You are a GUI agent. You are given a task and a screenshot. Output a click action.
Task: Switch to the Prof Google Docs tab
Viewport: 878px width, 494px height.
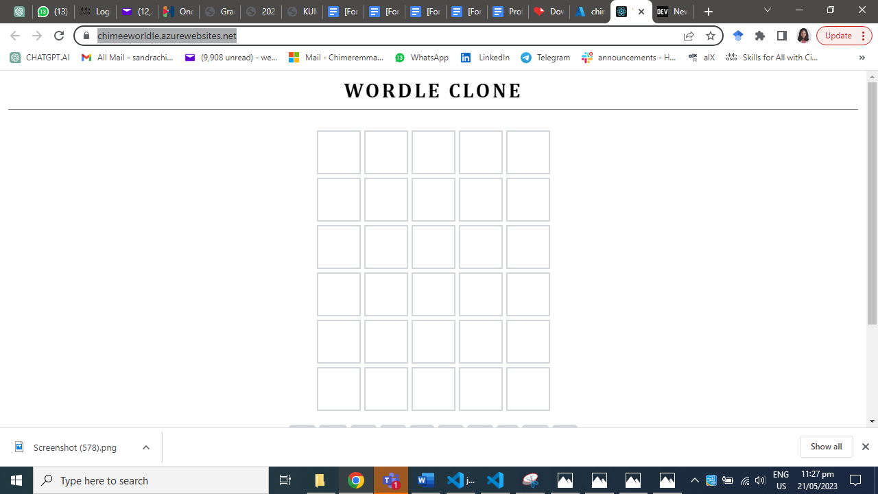coord(508,12)
